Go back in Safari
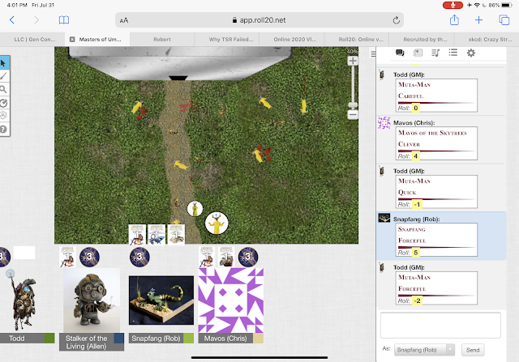 point(12,20)
